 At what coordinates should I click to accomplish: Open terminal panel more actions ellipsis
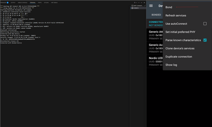139,3
